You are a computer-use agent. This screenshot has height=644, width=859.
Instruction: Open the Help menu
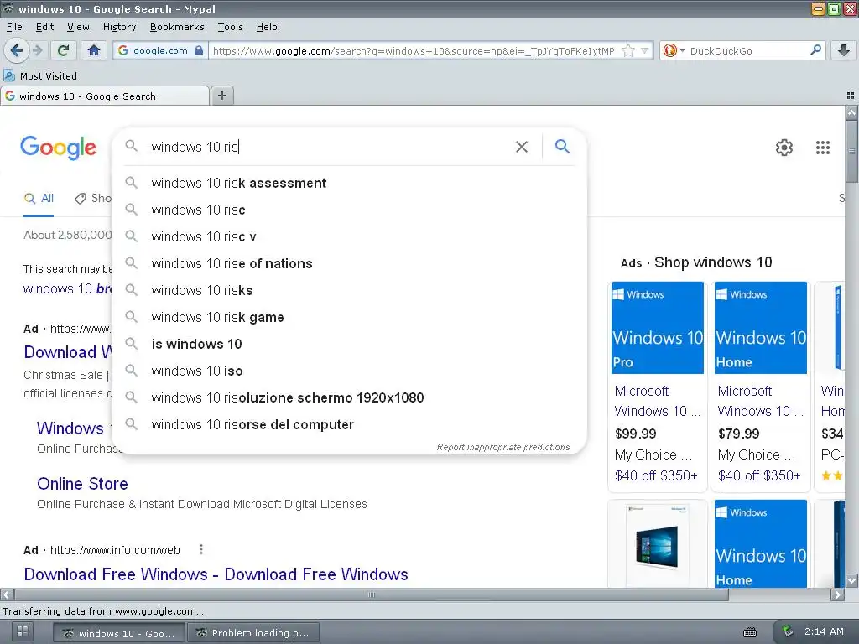[267, 27]
